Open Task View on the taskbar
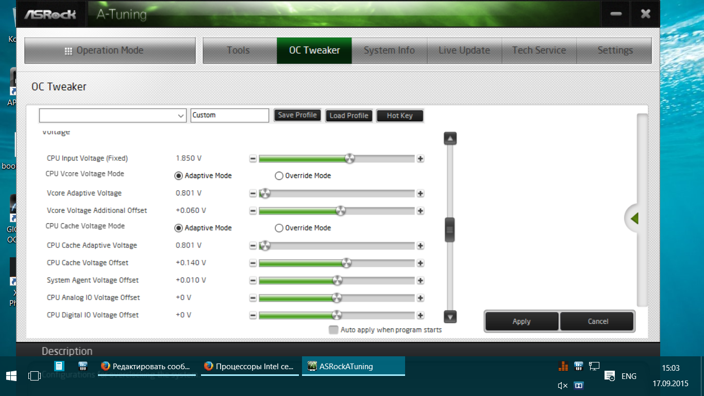This screenshot has height=396, width=704. 34,376
